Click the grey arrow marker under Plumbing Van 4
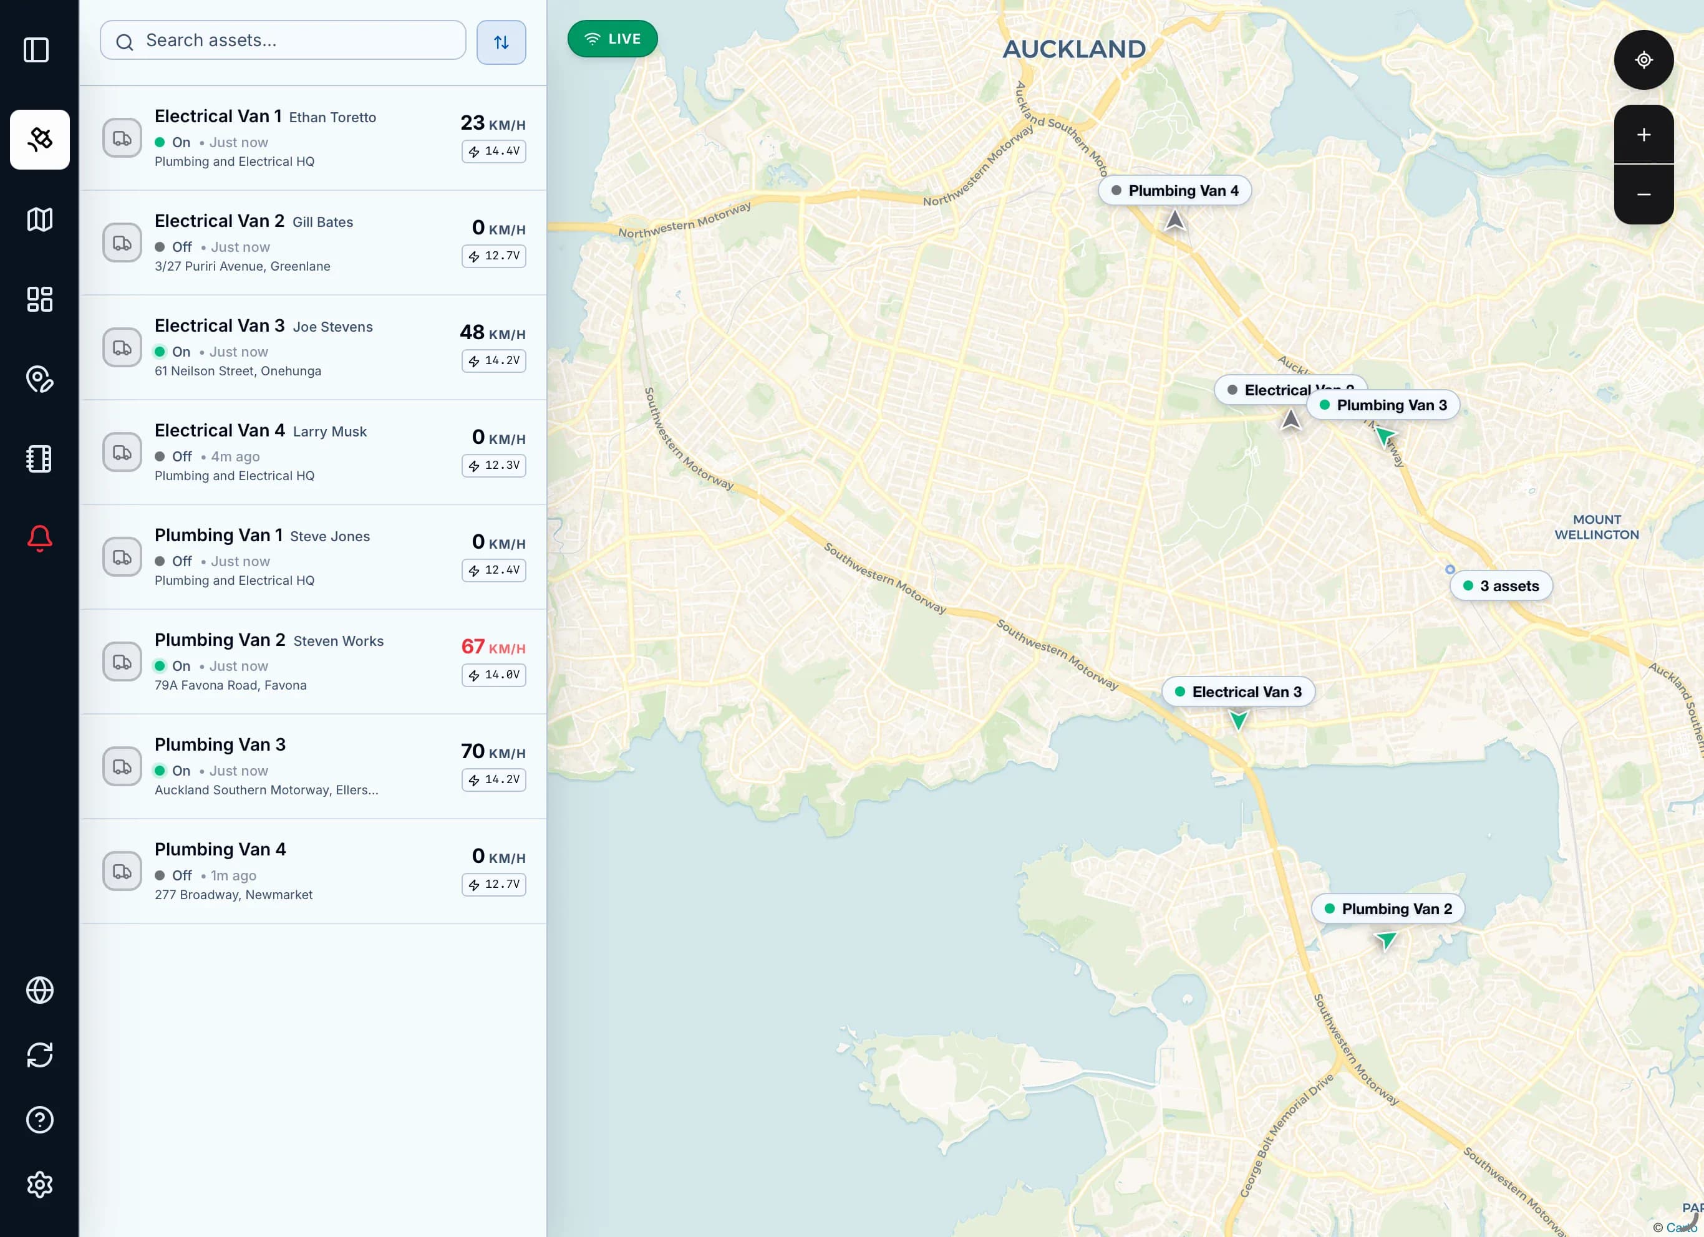 pyautogui.click(x=1174, y=221)
